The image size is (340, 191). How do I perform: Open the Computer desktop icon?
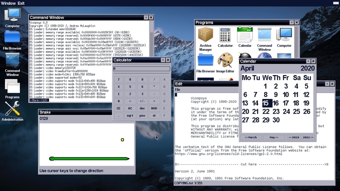[12, 17]
